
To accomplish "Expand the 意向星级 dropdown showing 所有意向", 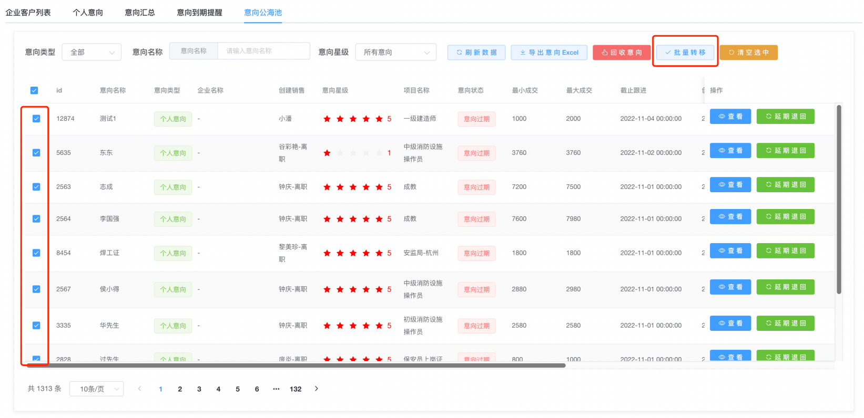I will pos(395,53).
